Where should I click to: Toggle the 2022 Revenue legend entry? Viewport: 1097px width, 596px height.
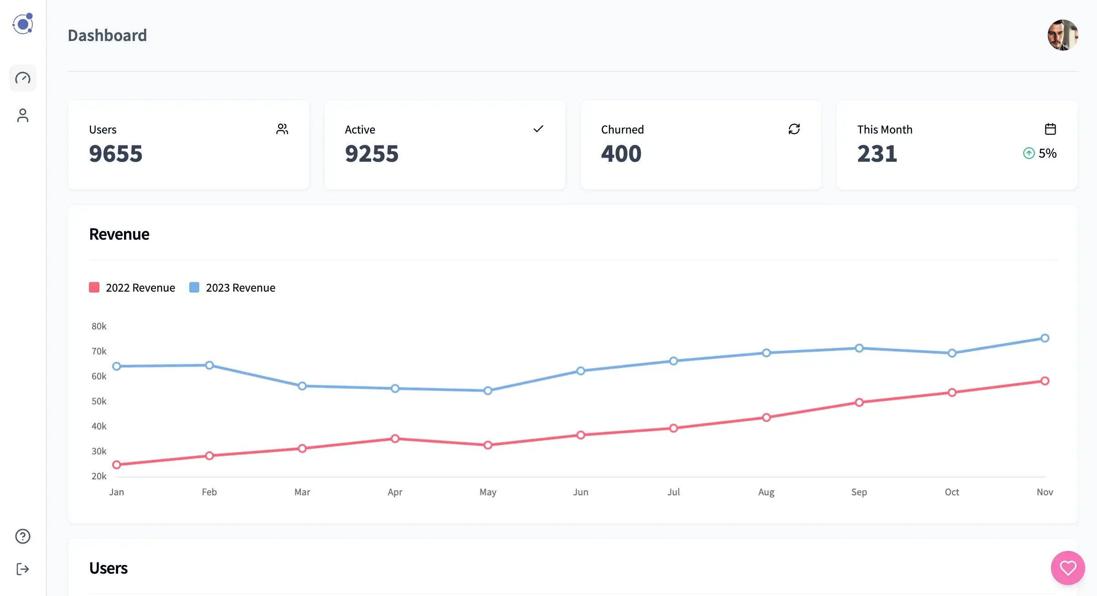tap(132, 288)
